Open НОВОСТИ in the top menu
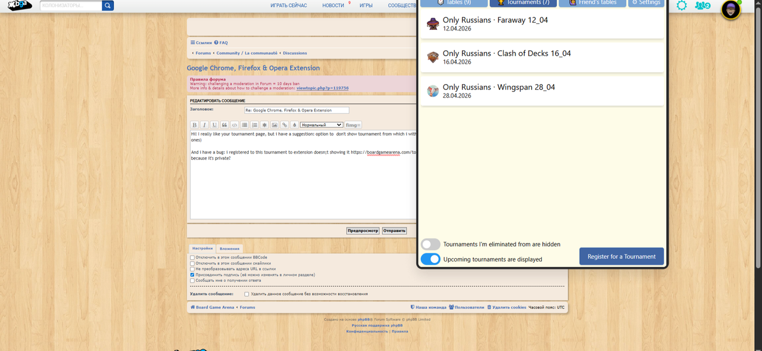This screenshot has width=762, height=351. tap(333, 5)
